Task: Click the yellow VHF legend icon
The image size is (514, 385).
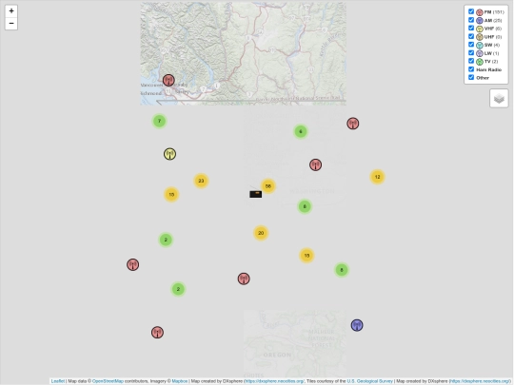Action: pyautogui.click(x=480, y=29)
